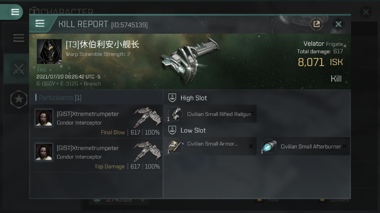The height and width of the screenshot is (213, 380).
Task: Tap the Civilian Small Armor module icon
Action: pyautogui.click(x=175, y=146)
